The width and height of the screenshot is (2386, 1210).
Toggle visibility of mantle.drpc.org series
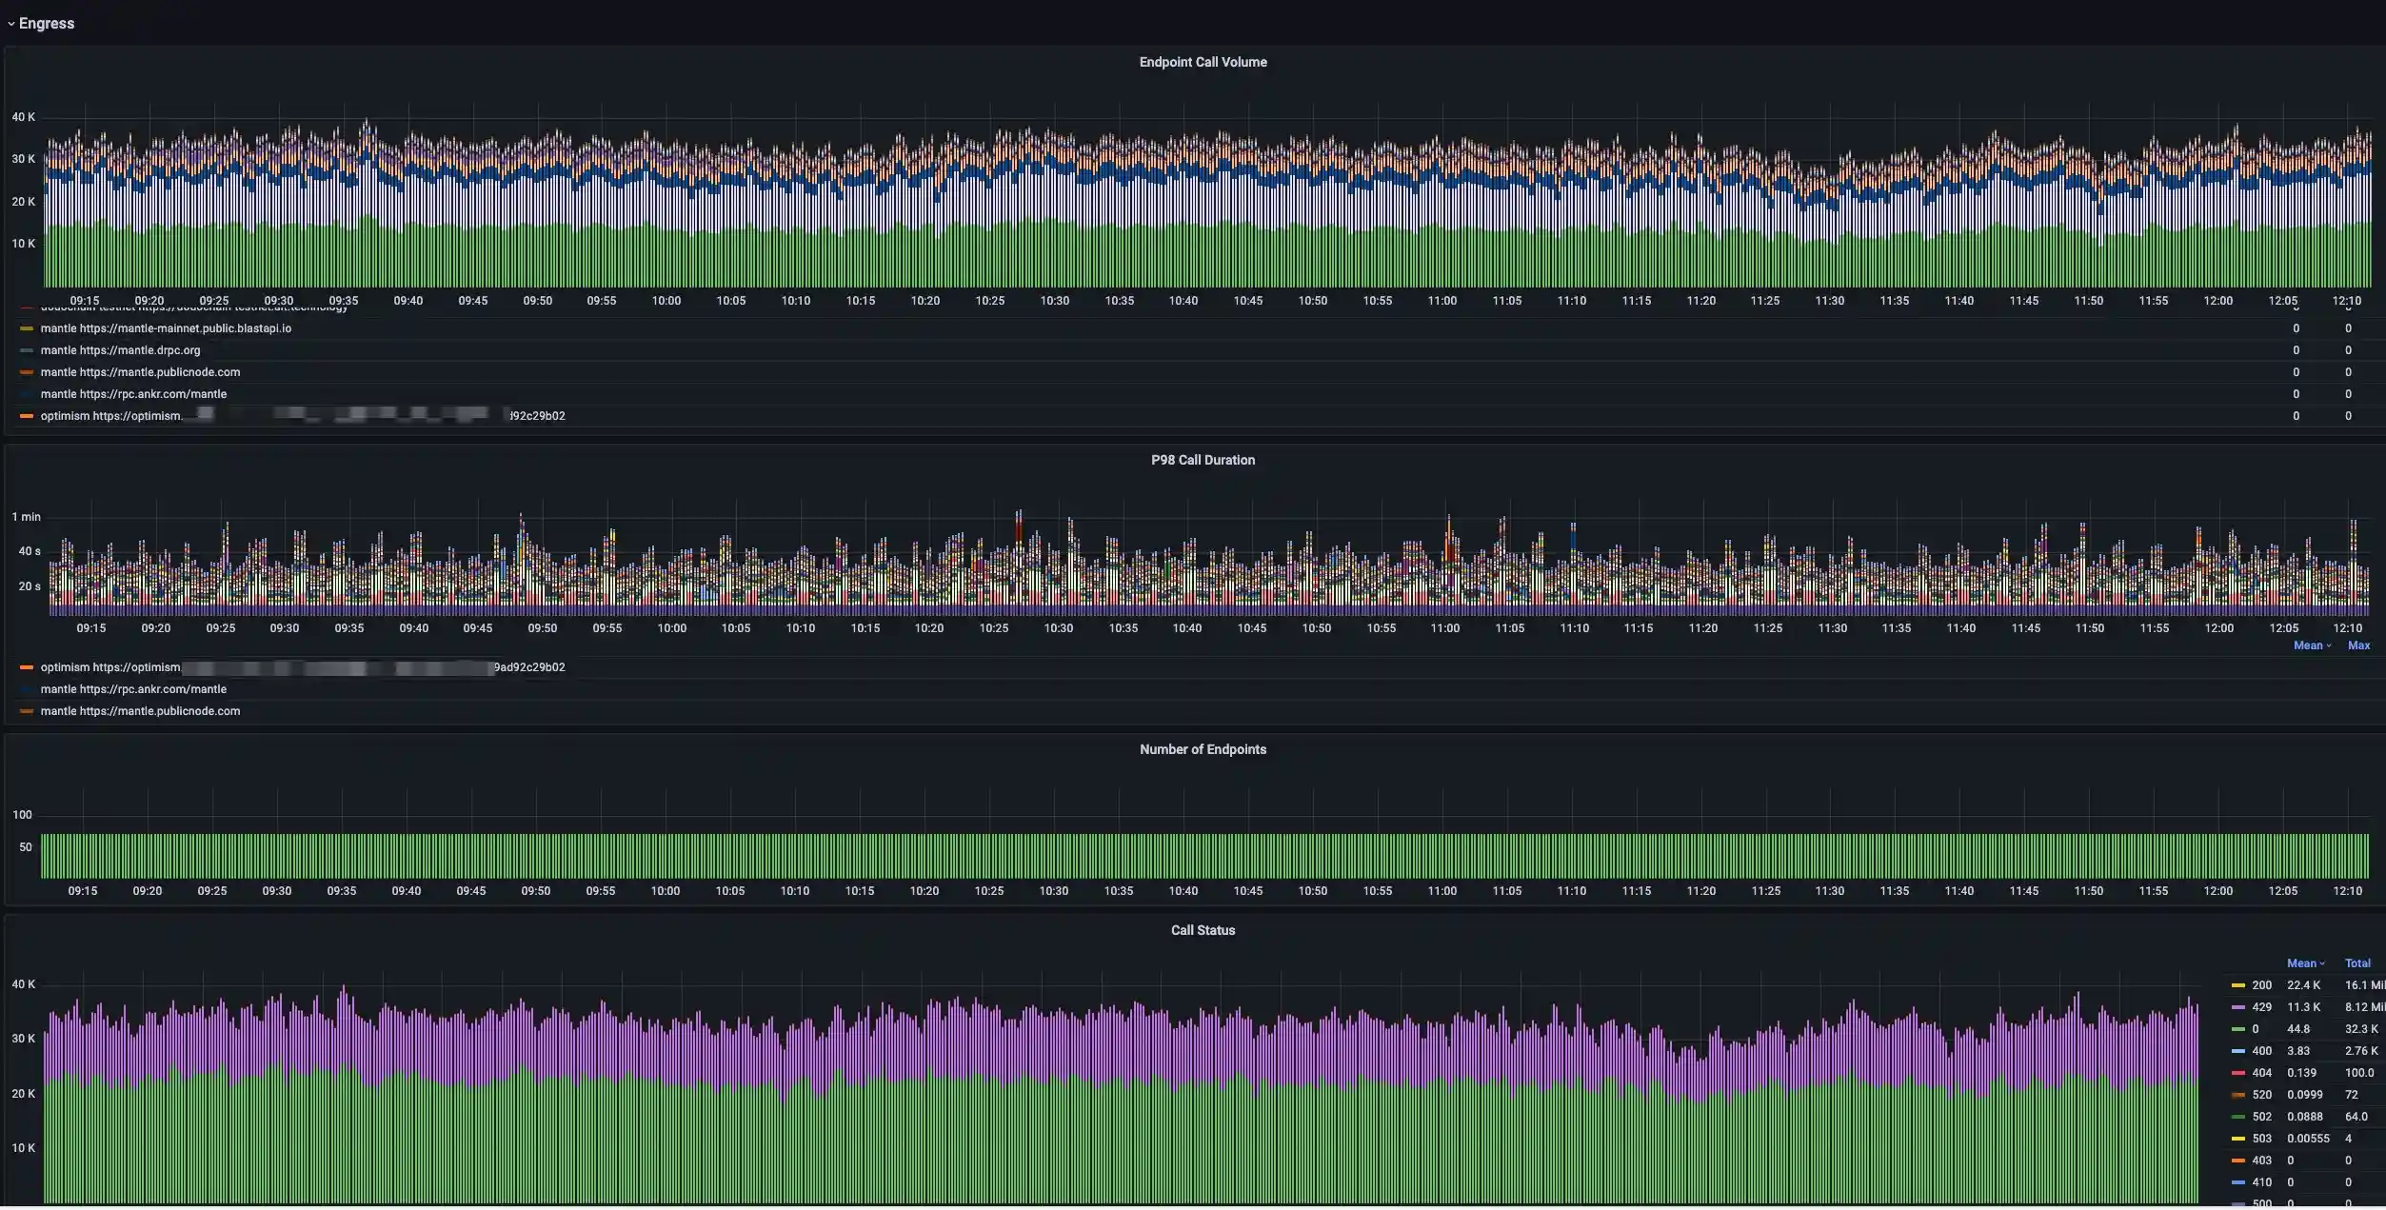[x=120, y=350]
